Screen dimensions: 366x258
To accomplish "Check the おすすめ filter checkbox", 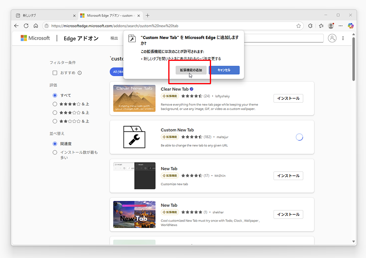I will [55, 73].
